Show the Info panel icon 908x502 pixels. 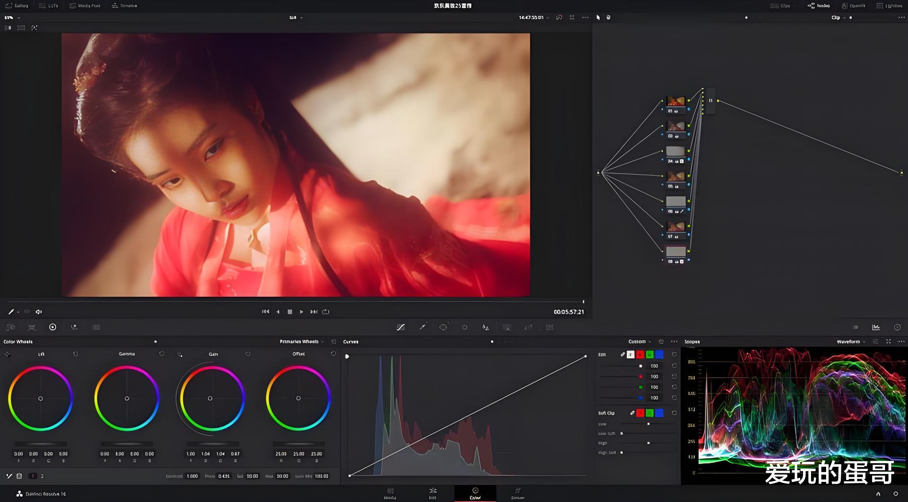tap(897, 327)
